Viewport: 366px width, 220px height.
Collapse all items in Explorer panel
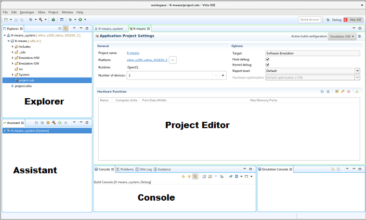[x=60, y=28]
